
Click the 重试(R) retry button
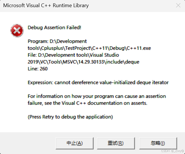116,143
